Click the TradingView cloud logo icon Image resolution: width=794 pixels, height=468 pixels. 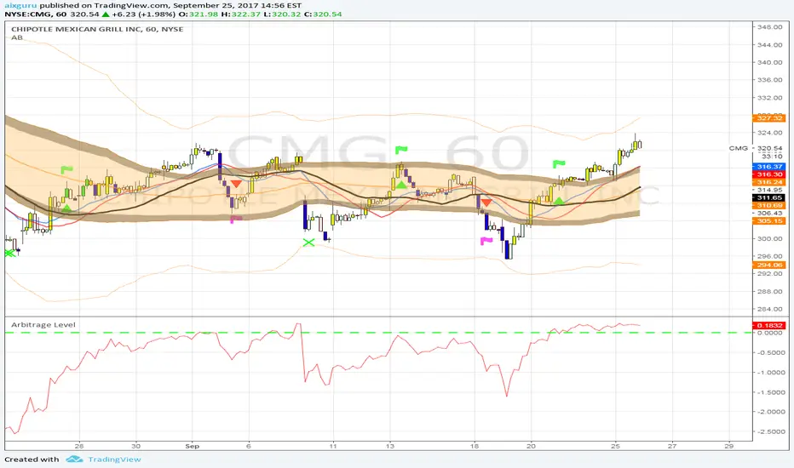click(x=74, y=459)
